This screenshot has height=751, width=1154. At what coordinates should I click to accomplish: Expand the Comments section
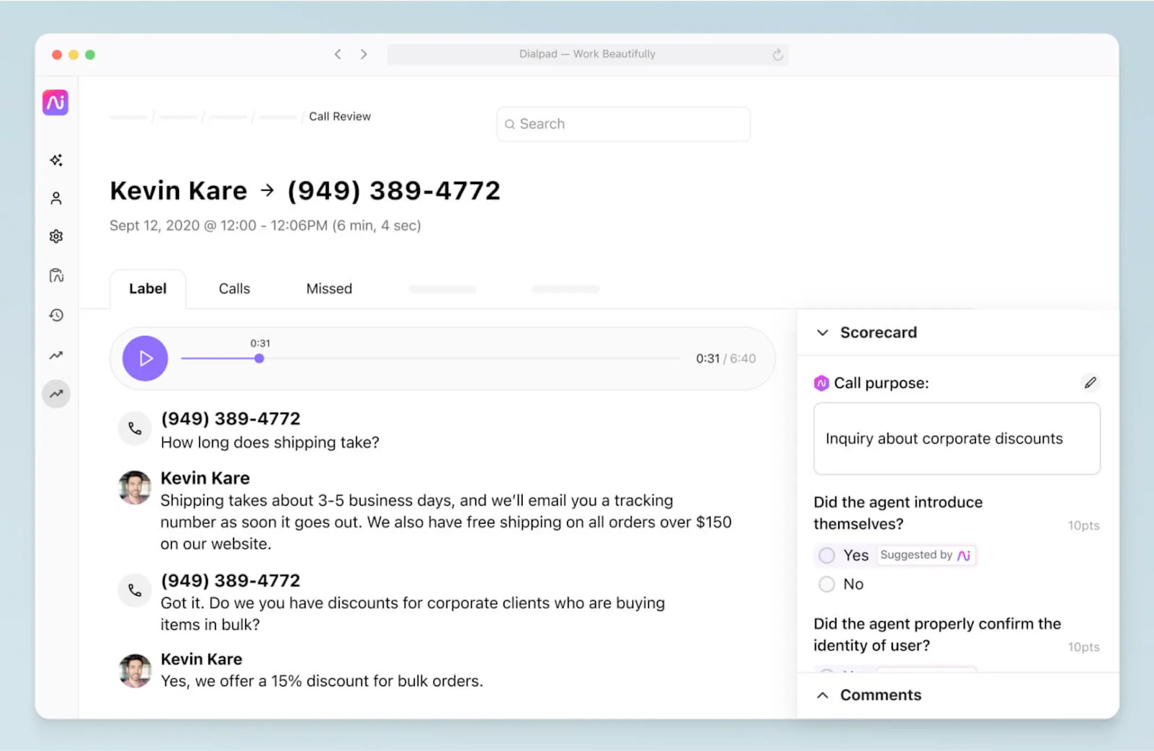pyautogui.click(x=822, y=695)
